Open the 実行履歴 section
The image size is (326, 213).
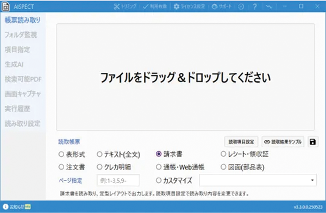(x=17, y=109)
